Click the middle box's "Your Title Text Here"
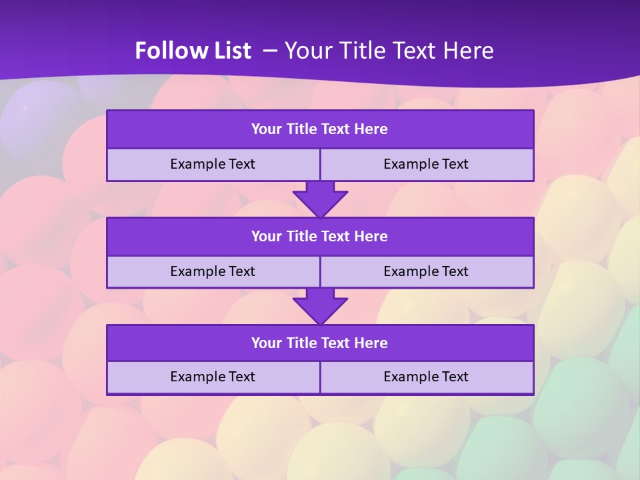 (x=319, y=237)
